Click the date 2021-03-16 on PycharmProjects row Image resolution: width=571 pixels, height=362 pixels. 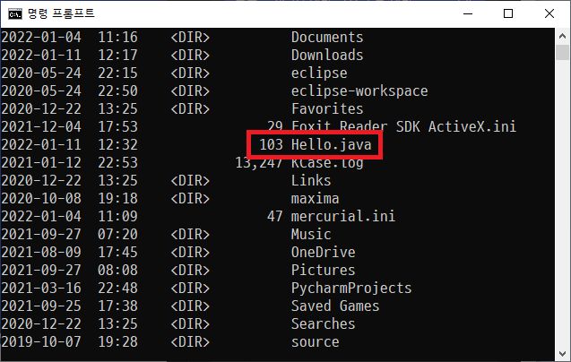click(x=41, y=288)
